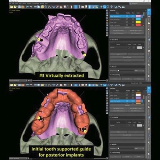Viewport: 160px width, 160px height.
Task: Click the highlighted blue tab atop upper right sidebar
Action: (x=149, y=12)
